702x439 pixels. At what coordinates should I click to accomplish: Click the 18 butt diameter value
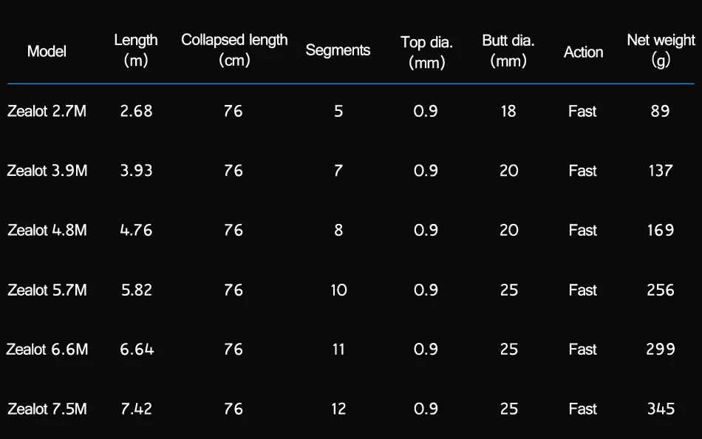pos(508,111)
